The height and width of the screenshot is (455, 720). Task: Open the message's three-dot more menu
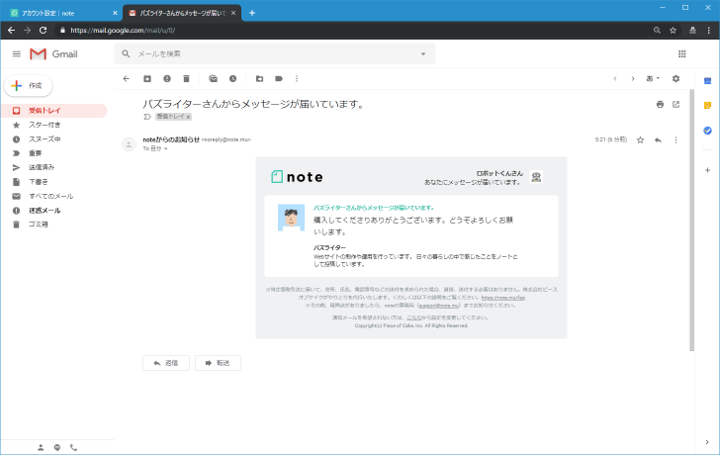click(675, 140)
